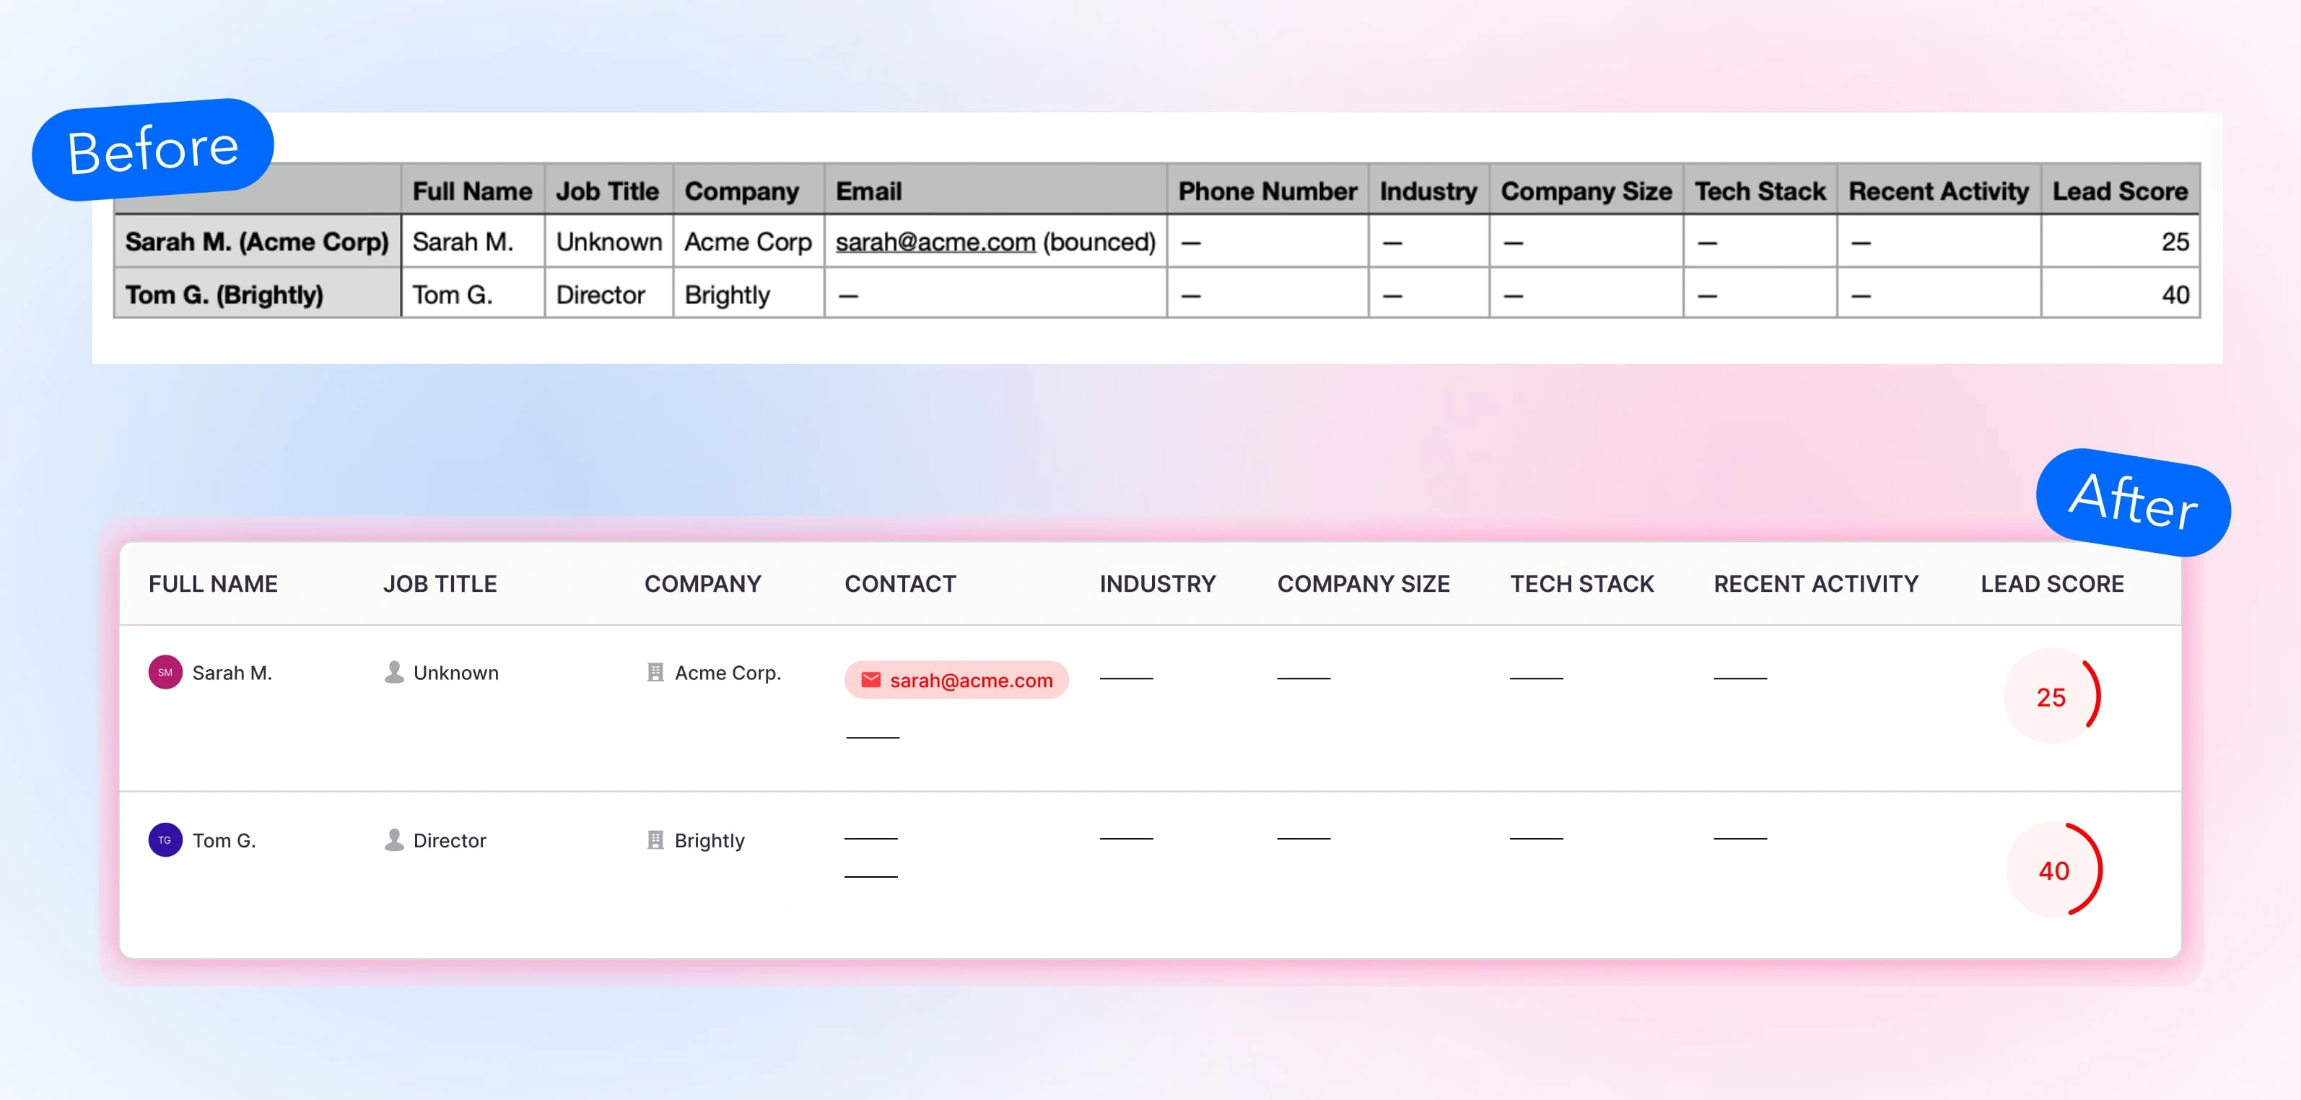
Task: Select row header Sarah M. (Acme Corp)
Action: 257,241
